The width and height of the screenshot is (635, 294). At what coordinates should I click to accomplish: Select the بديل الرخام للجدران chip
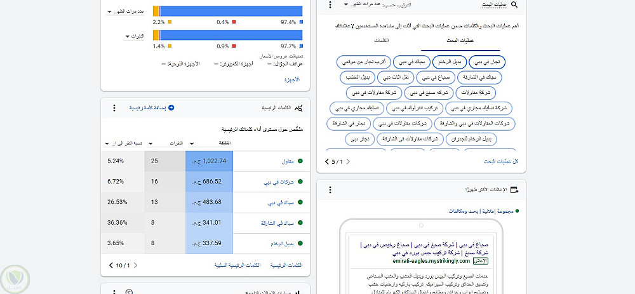point(471,139)
